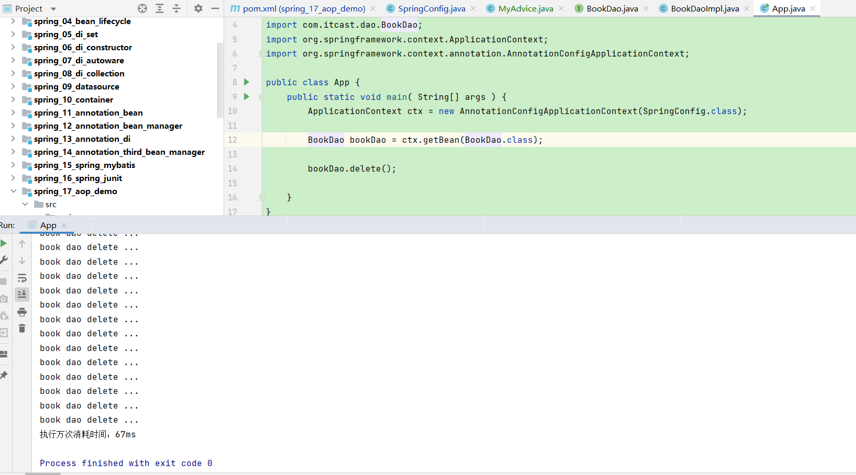Expand spring_04_bean_lifecycle module
Image resolution: width=856 pixels, height=475 pixels.
[13, 21]
